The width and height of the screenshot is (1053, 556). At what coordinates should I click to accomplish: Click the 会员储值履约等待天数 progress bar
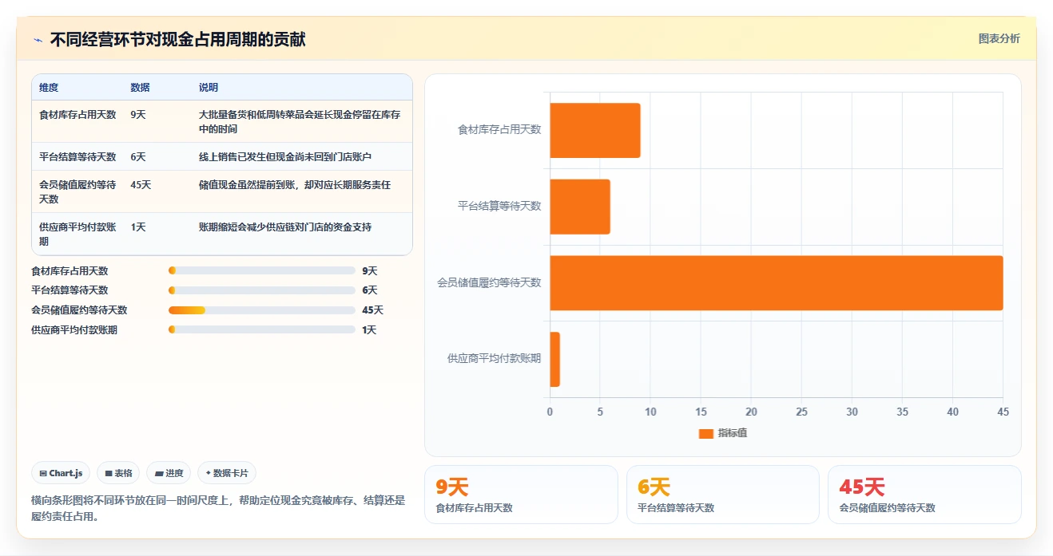(262, 310)
